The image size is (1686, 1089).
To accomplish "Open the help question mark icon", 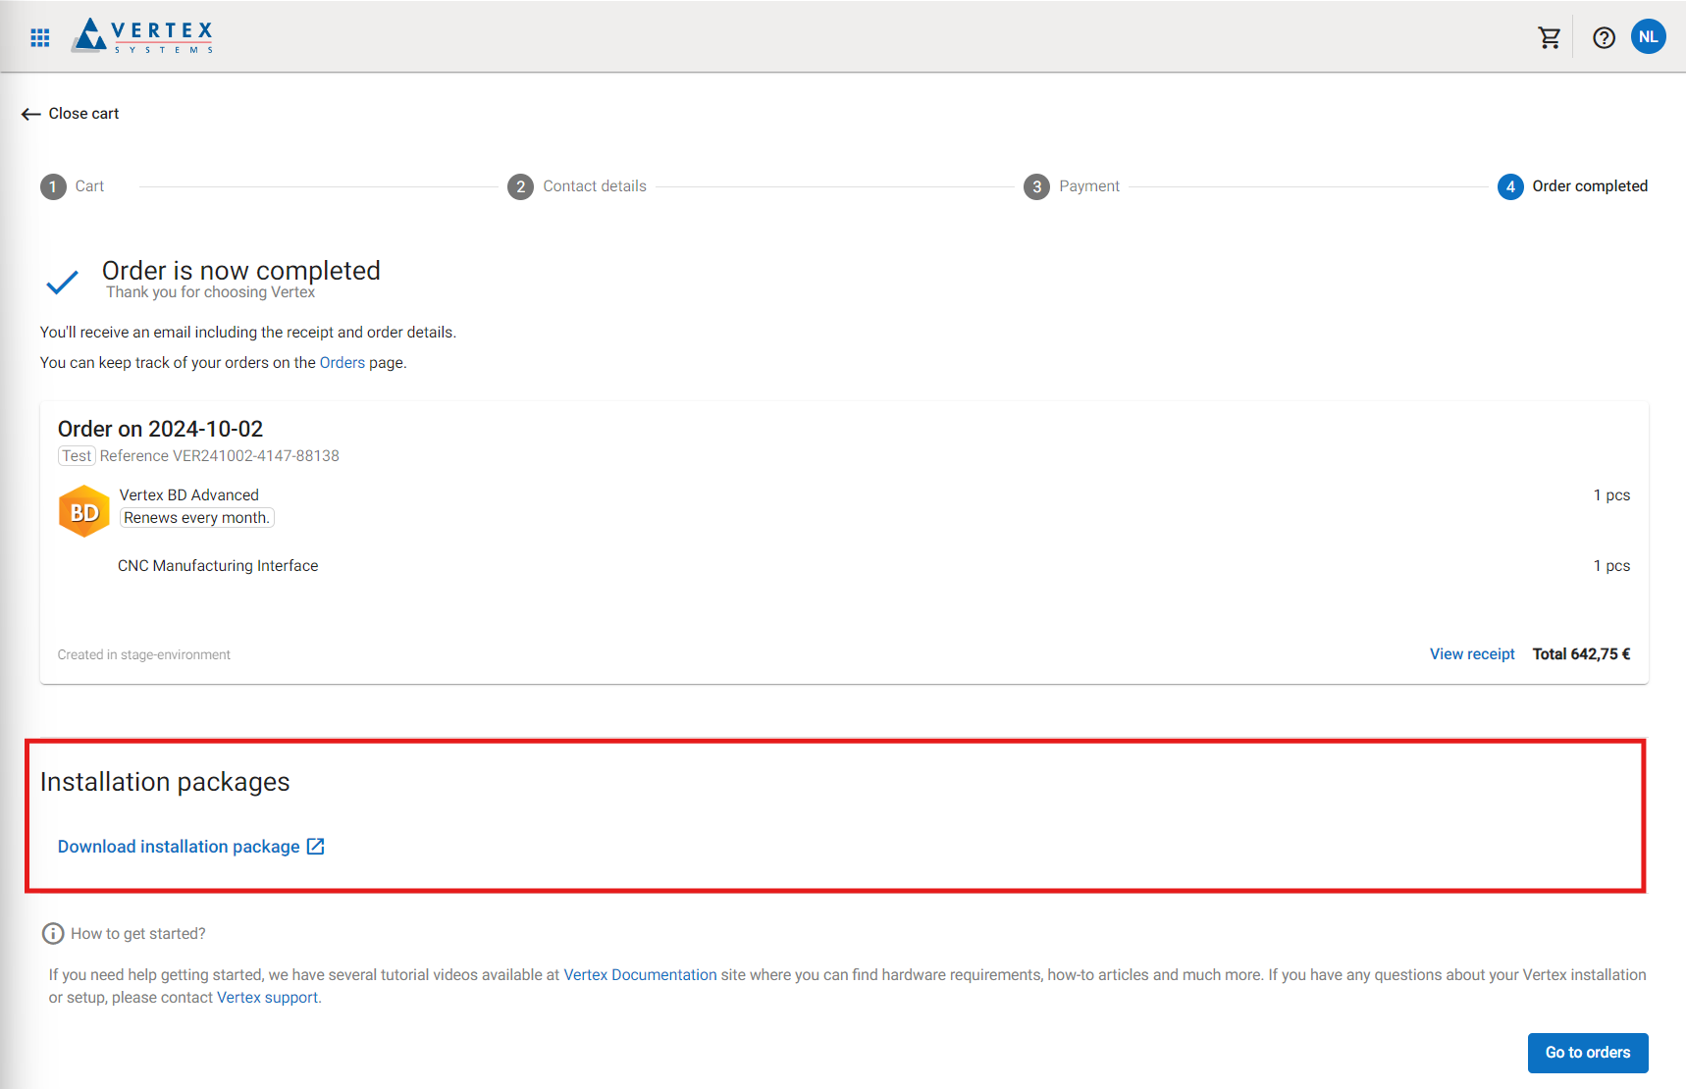I will click(1604, 38).
